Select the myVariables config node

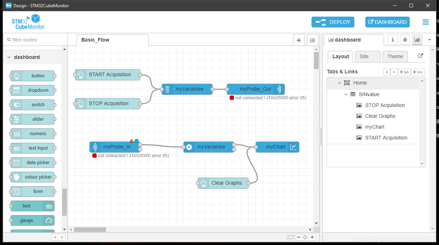point(187,89)
